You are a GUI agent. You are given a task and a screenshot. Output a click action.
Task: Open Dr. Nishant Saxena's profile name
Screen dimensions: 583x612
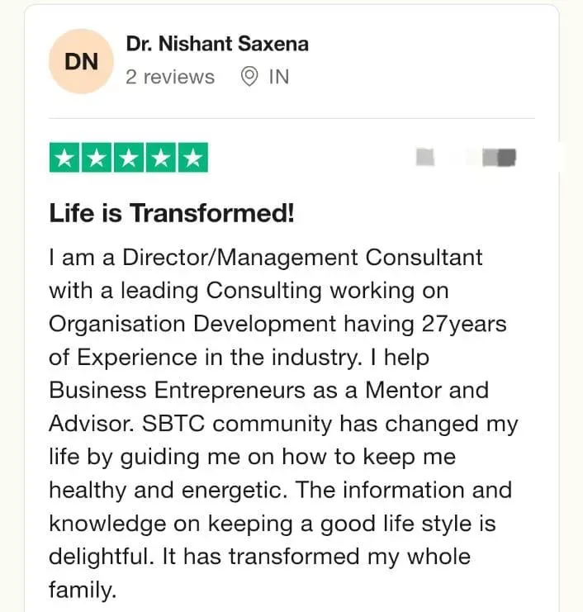tap(217, 44)
